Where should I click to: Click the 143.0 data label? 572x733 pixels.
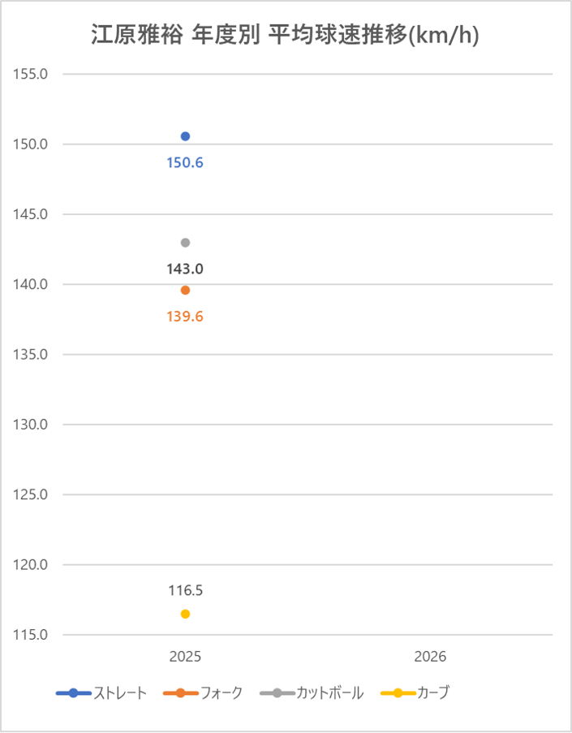[x=185, y=269]
